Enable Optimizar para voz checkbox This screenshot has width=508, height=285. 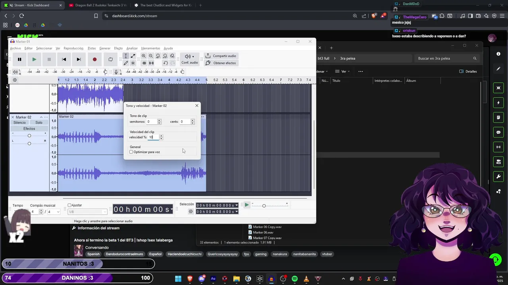[x=131, y=152]
